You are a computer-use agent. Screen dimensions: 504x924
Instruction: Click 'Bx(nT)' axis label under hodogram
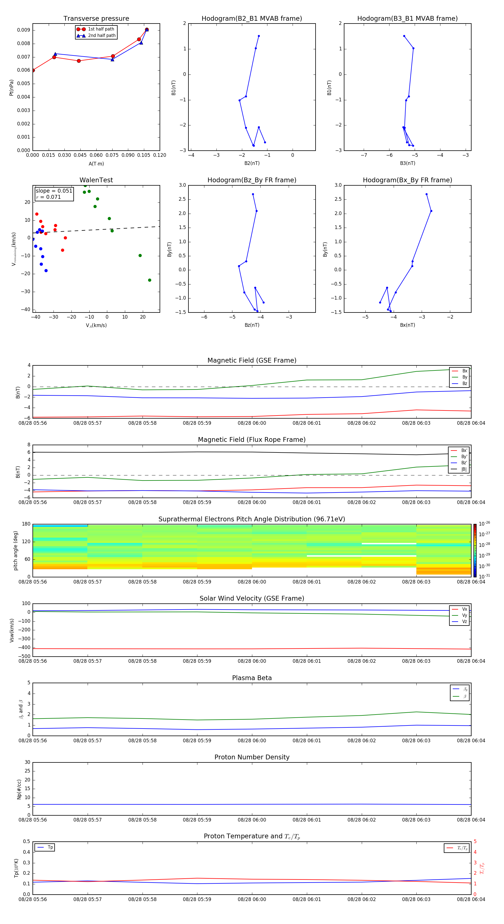(x=407, y=325)
